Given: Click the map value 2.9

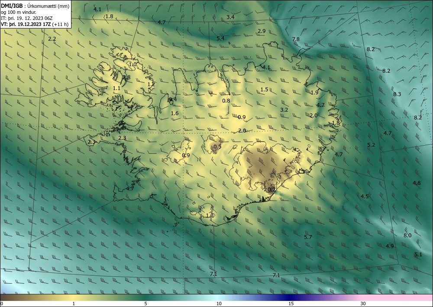Looking at the screenshot, I should (x=262, y=31).
